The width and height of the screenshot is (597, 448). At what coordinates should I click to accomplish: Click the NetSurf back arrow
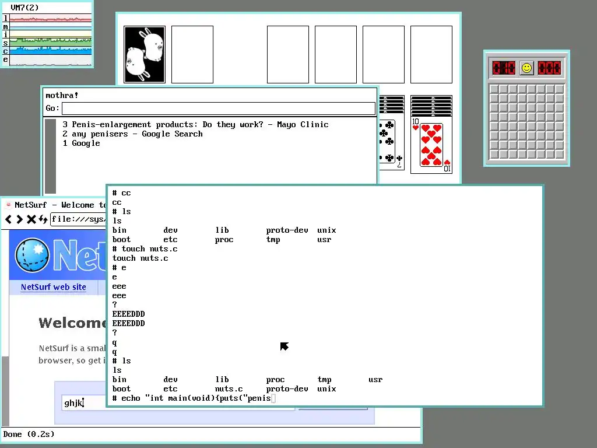[9, 219]
